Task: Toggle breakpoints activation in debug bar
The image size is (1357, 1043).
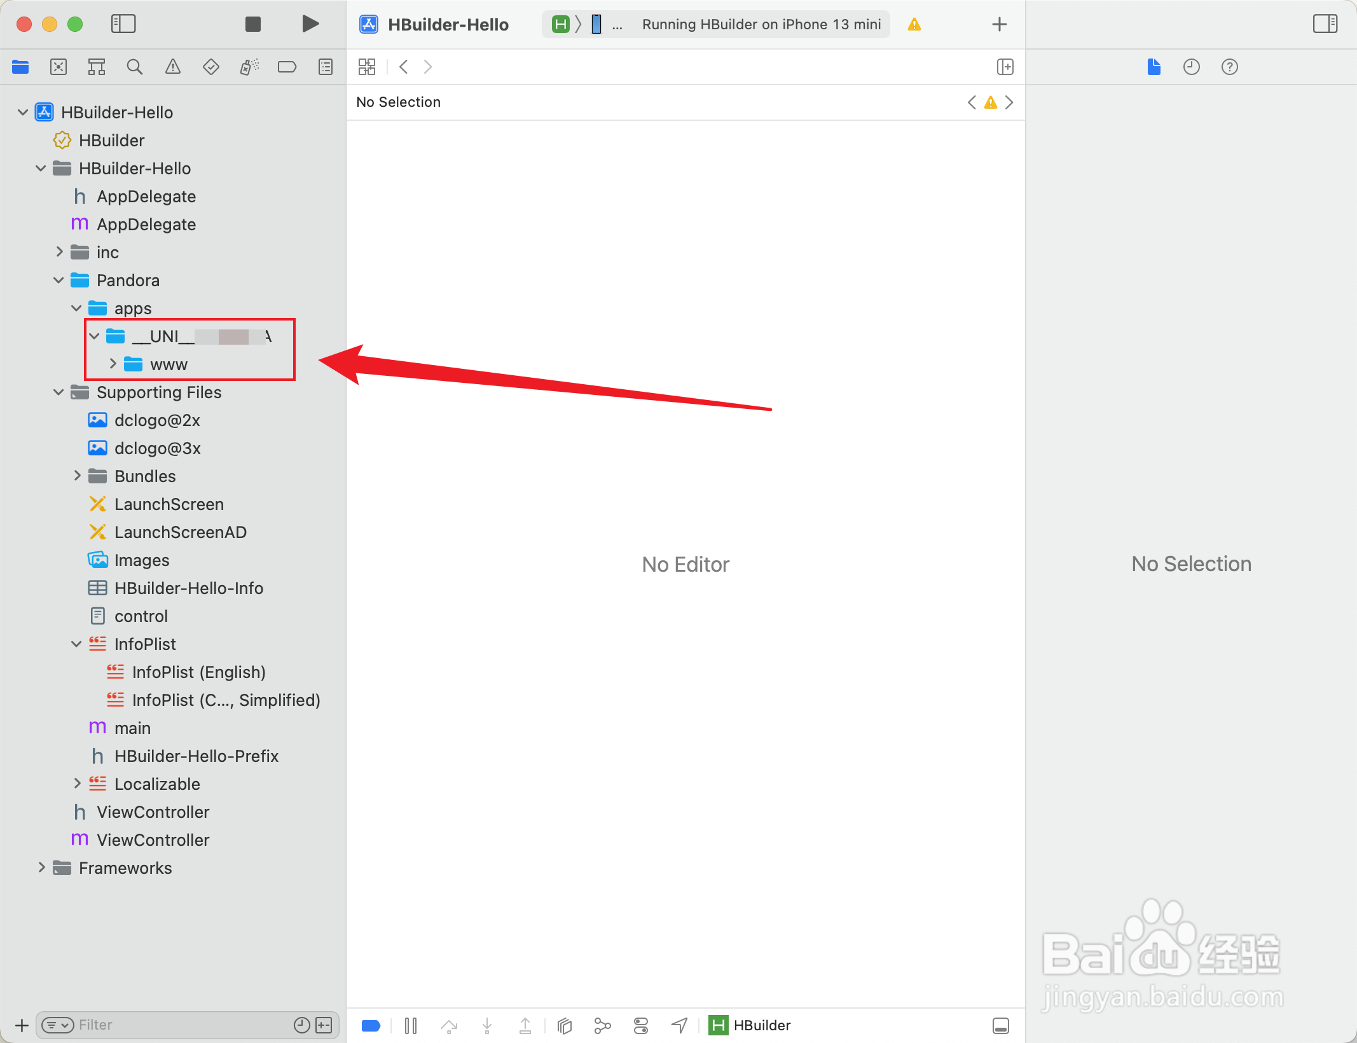Action: point(371,1025)
